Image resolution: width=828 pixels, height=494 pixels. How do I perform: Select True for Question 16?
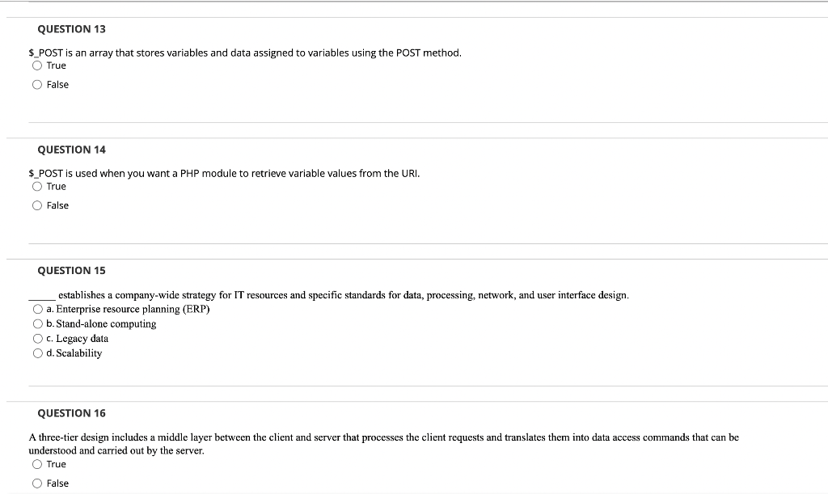[36, 464]
